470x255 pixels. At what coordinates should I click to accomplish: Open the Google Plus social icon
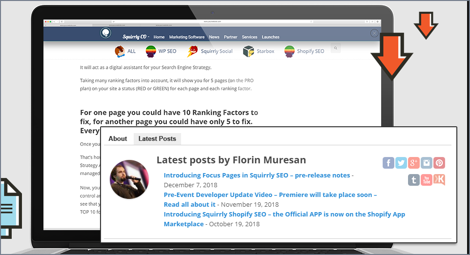pos(414,163)
